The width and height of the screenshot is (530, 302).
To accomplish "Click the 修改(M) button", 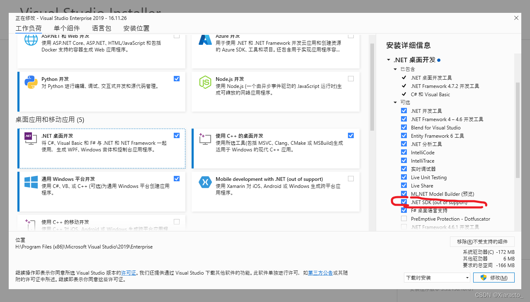I will pyautogui.click(x=494, y=277).
